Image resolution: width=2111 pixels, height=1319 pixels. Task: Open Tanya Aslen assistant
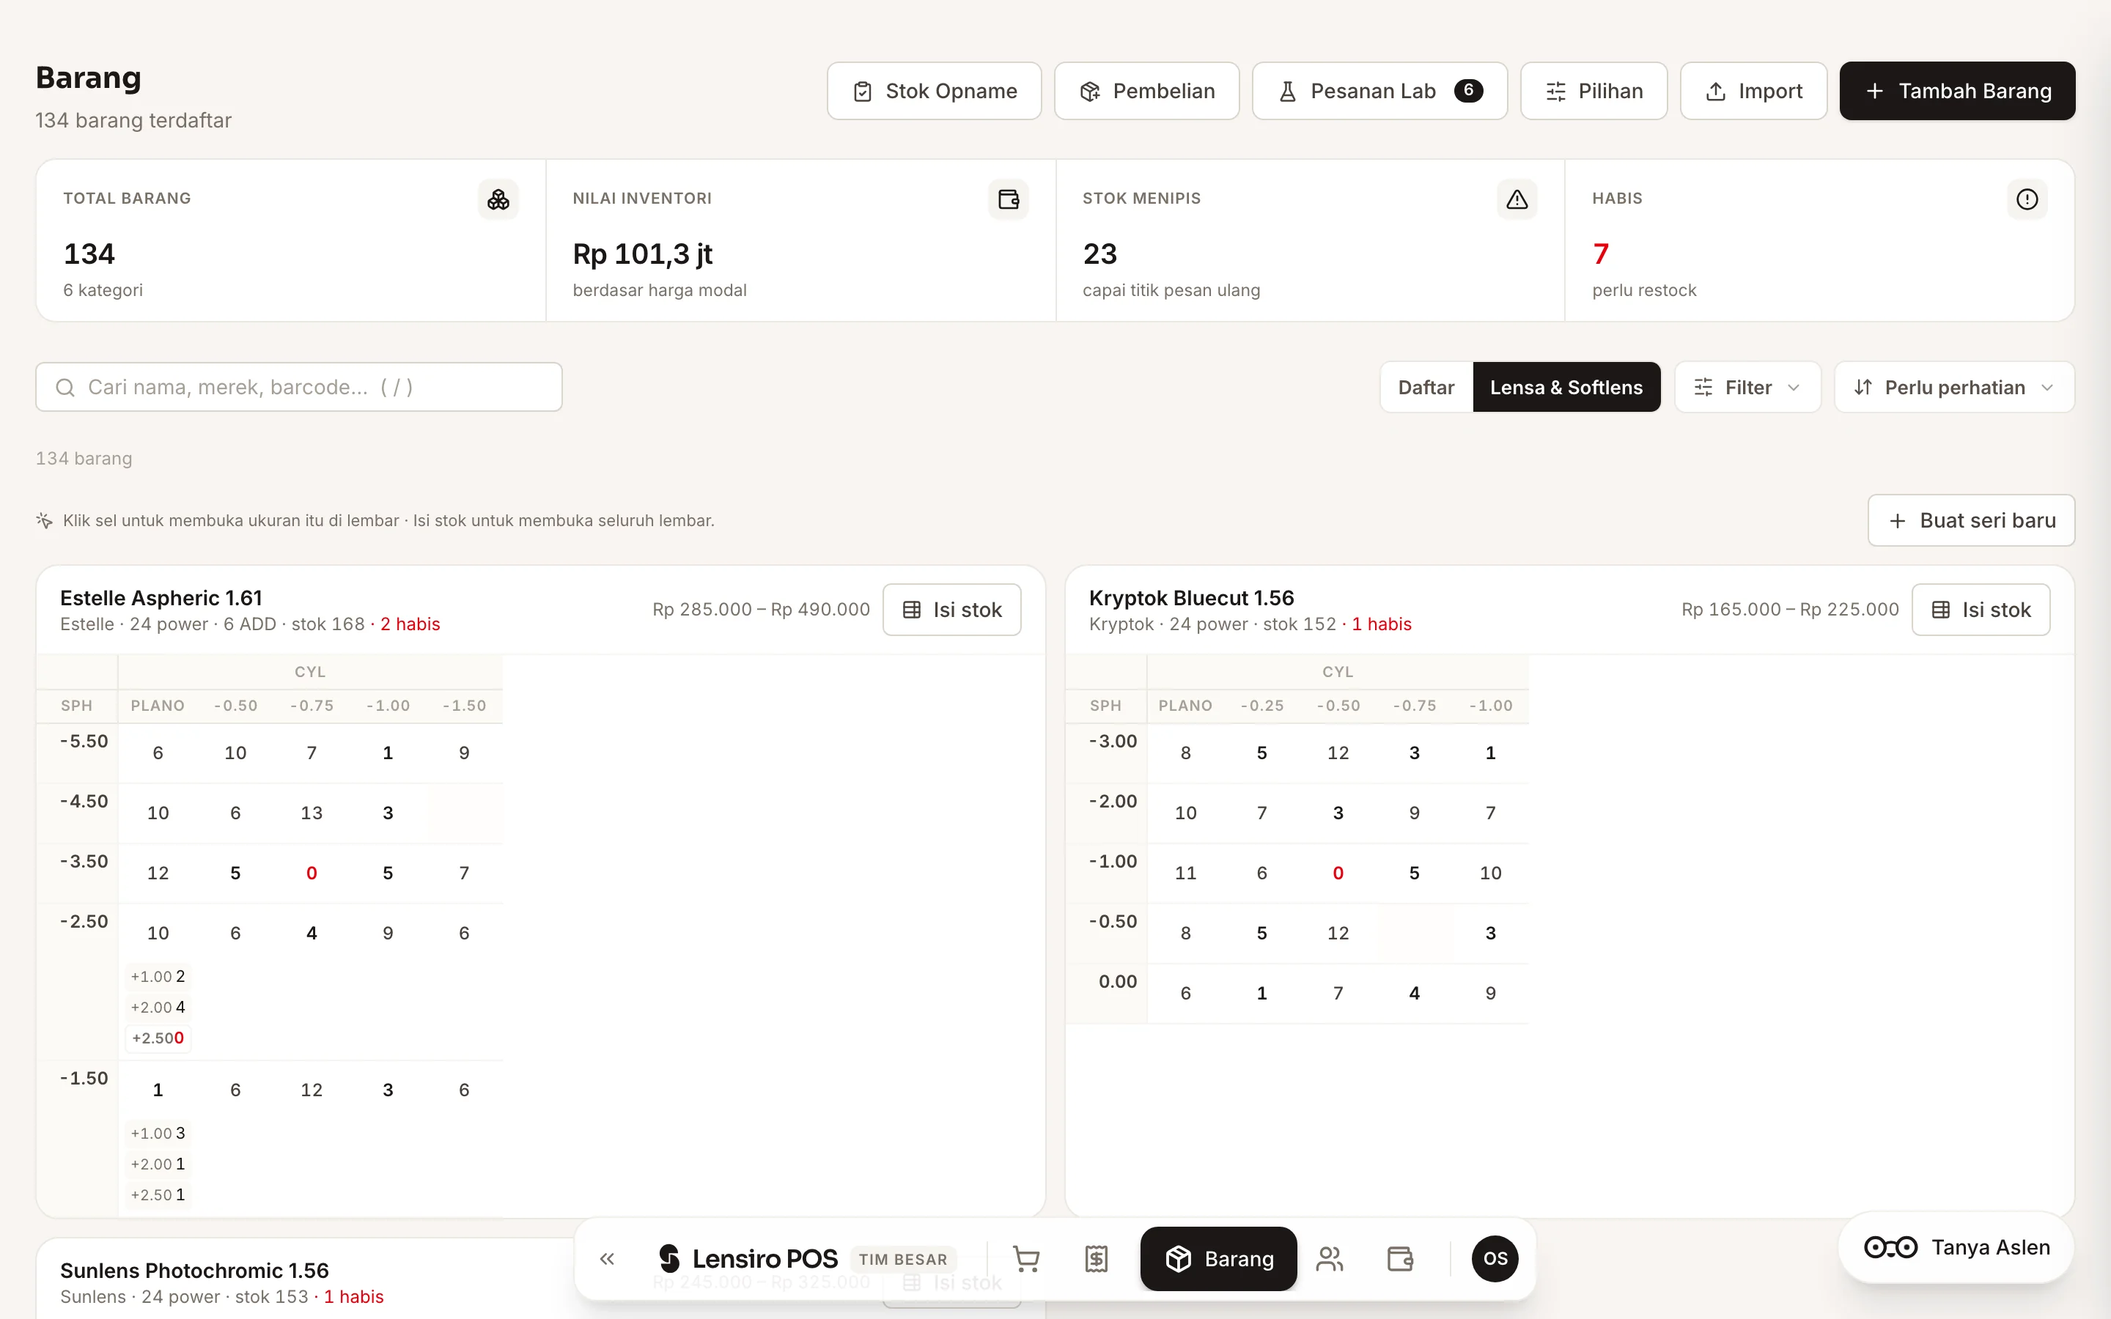pos(1956,1247)
